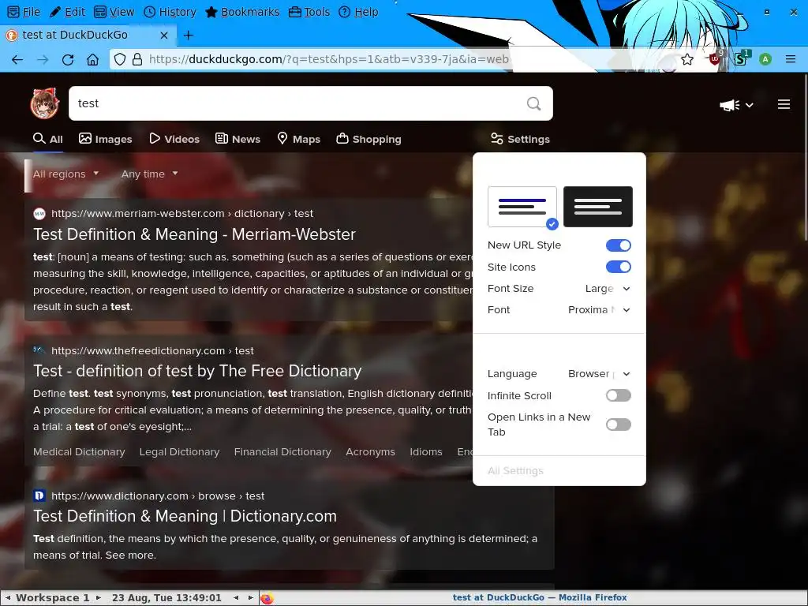Open the Firefox account avatar icon
The height and width of the screenshot is (606, 808).
click(765, 59)
